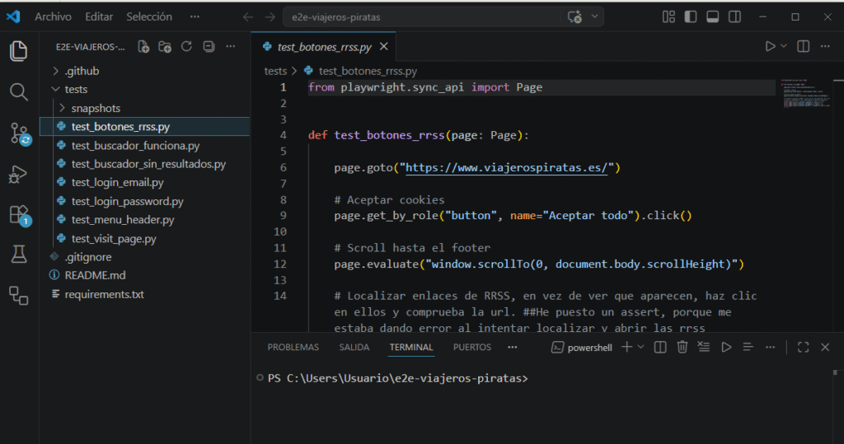Switch to the TERMINAL panel tab
The image size is (844, 444).
coord(411,347)
